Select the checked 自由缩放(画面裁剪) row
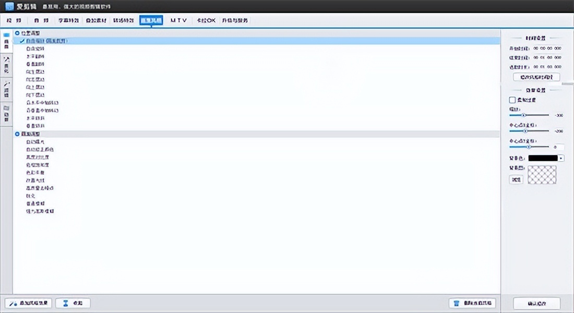This screenshot has height=313, width=574. (x=257, y=41)
